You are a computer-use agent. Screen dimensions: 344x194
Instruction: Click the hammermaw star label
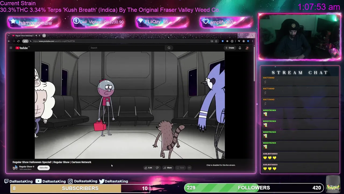tap(34, 22)
